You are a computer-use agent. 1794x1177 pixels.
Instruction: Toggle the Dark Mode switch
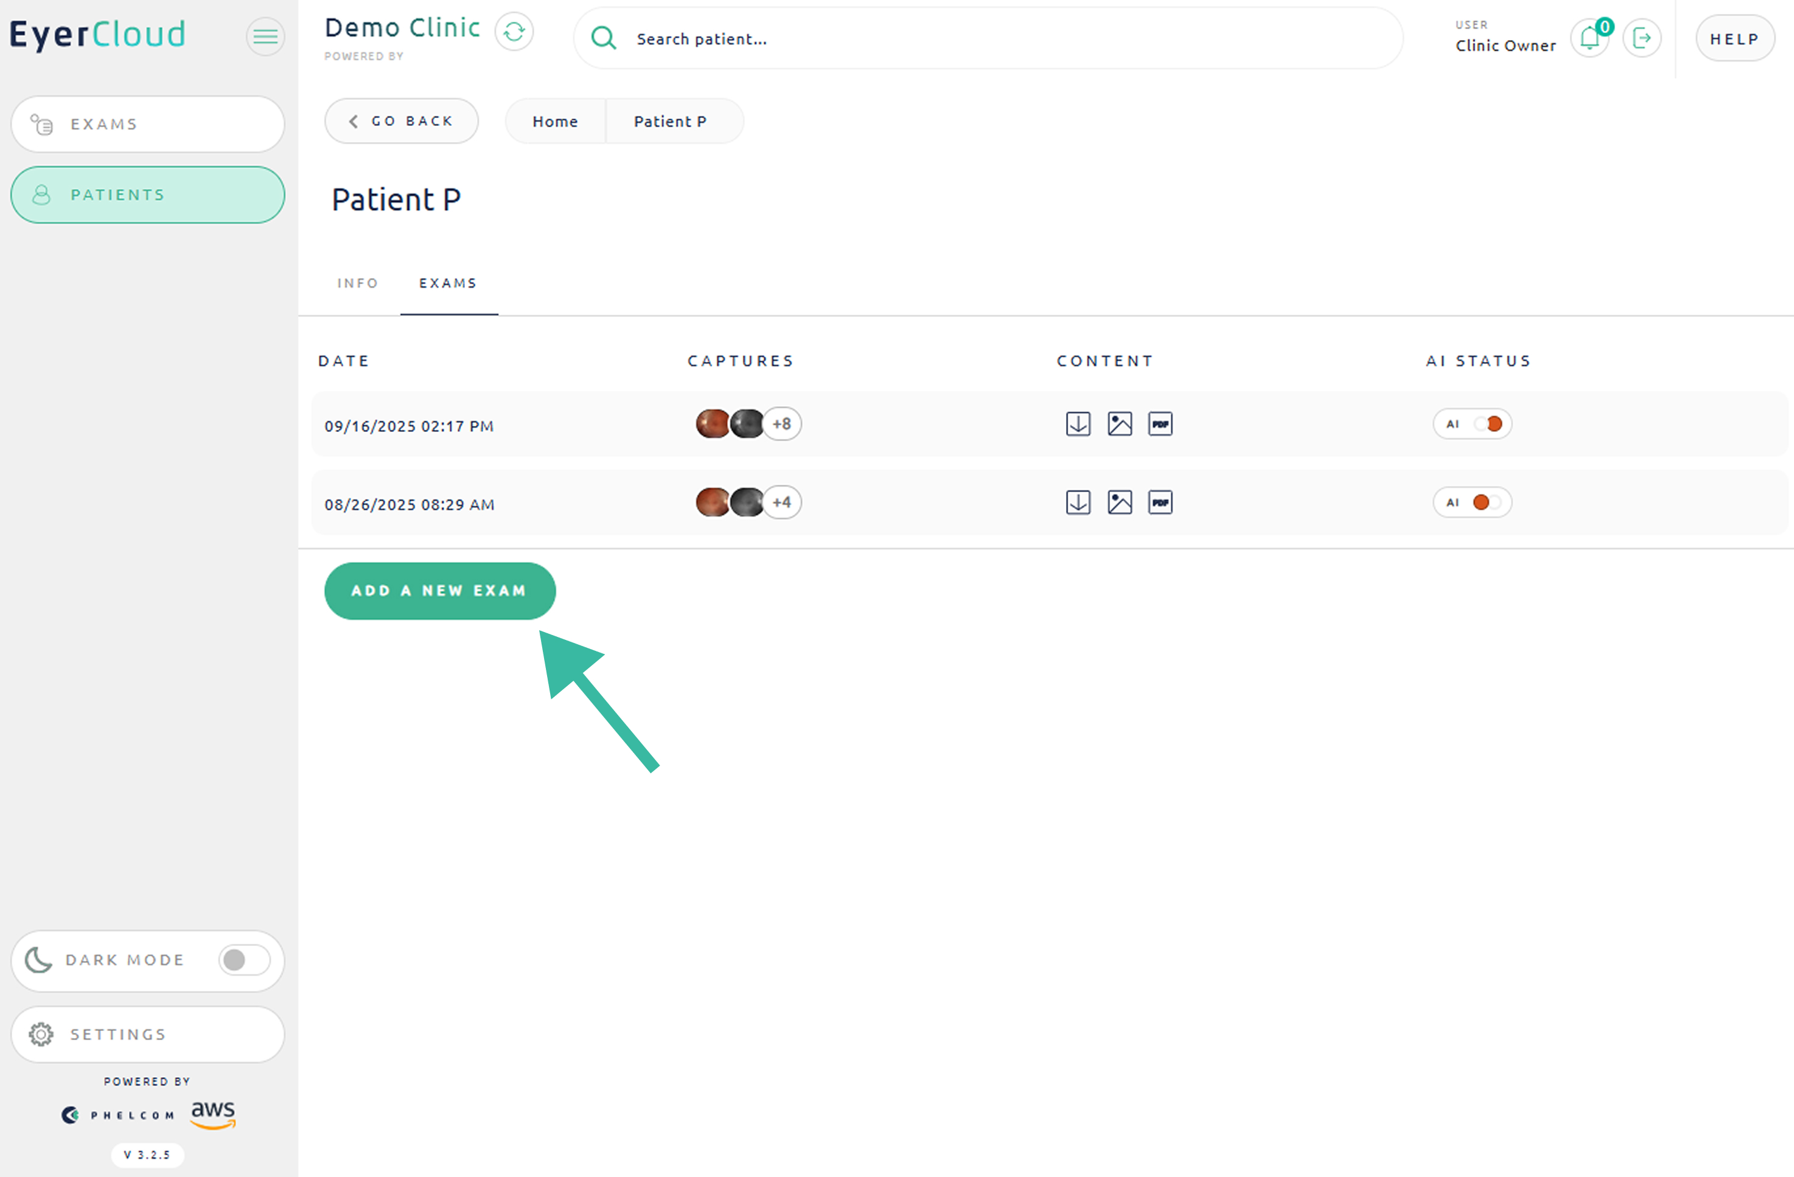pyautogui.click(x=243, y=960)
